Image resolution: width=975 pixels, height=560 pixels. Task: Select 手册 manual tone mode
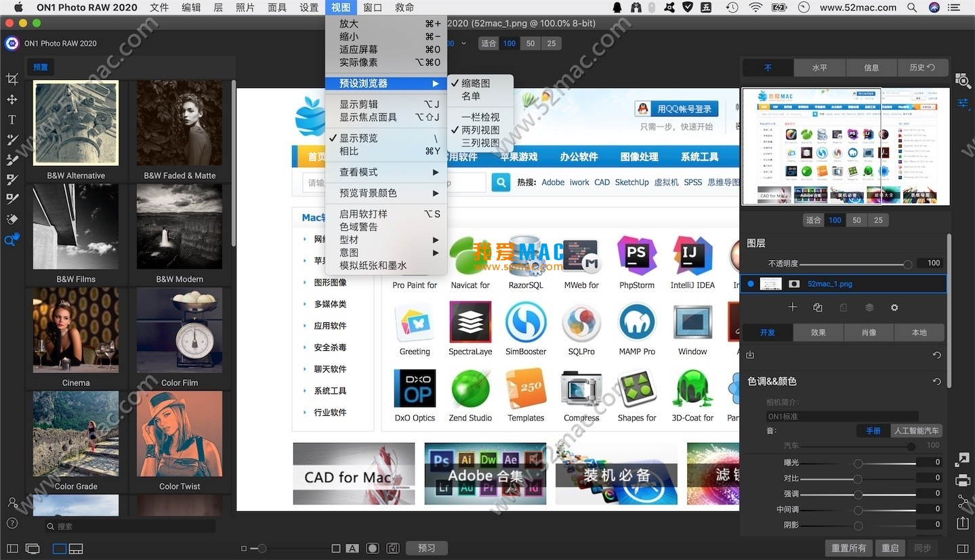(x=873, y=431)
